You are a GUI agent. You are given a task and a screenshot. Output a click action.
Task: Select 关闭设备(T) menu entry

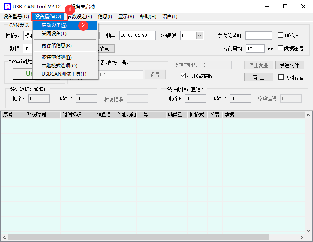65,34
